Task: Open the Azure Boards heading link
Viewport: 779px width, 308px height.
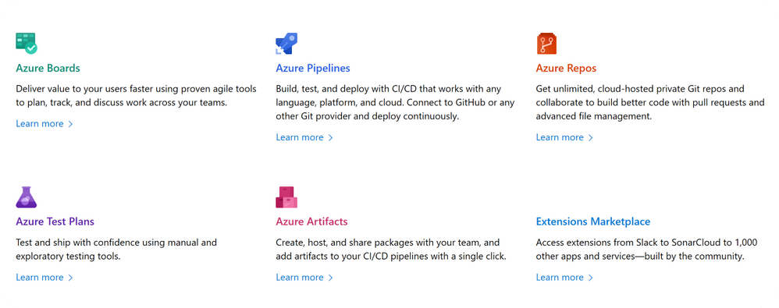Action: click(48, 68)
